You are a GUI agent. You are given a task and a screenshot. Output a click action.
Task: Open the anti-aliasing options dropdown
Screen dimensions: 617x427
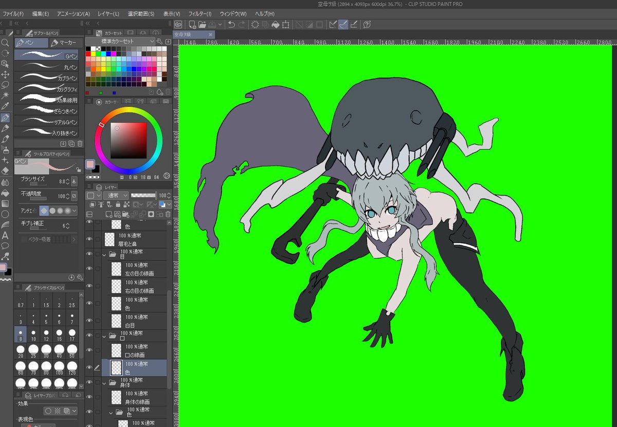point(75,210)
